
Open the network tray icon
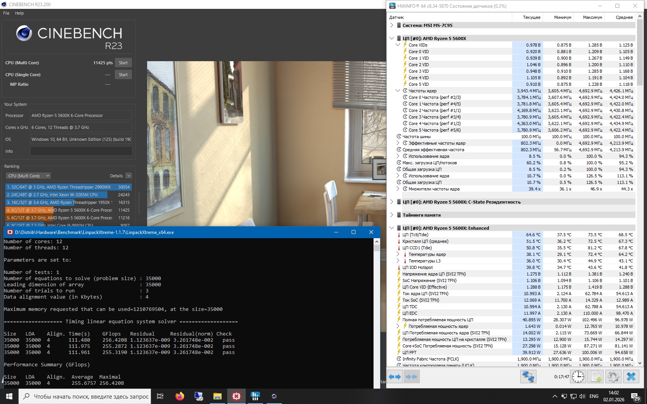click(573, 396)
